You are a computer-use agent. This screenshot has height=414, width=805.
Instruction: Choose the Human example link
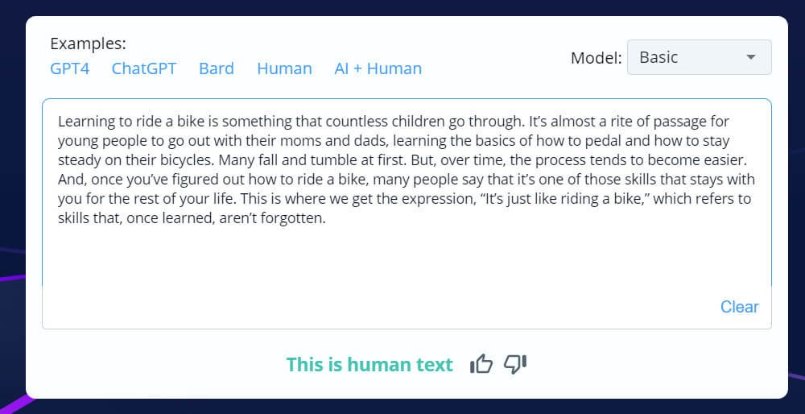284,68
